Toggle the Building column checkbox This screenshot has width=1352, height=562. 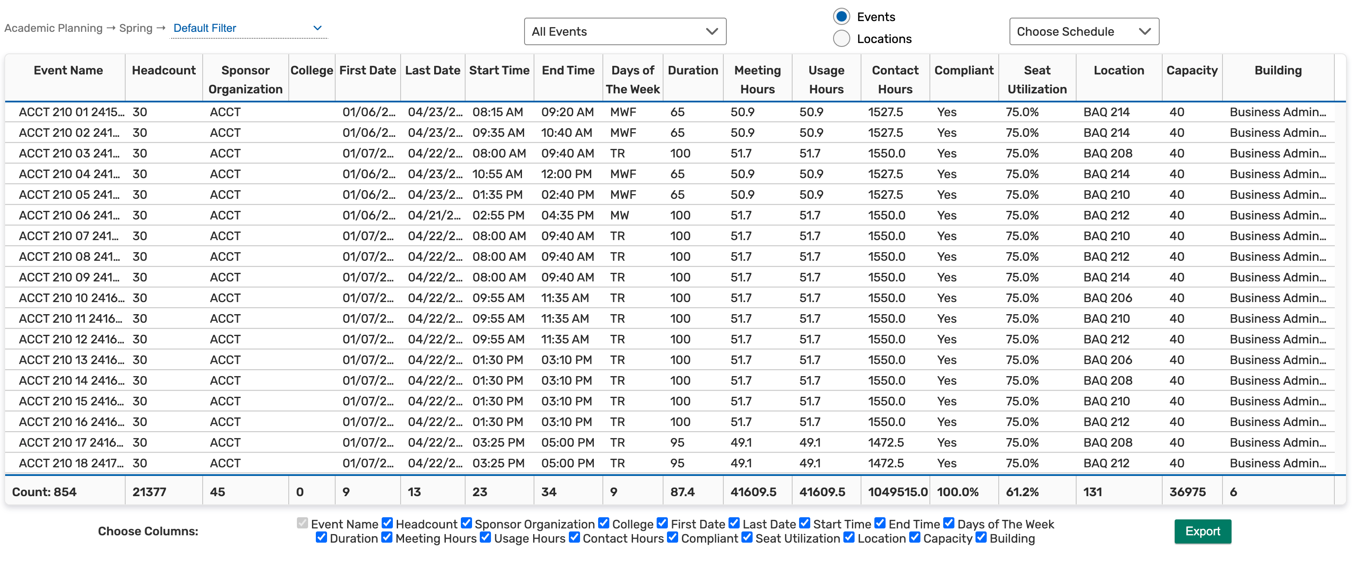pyautogui.click(x=981, y=537)
